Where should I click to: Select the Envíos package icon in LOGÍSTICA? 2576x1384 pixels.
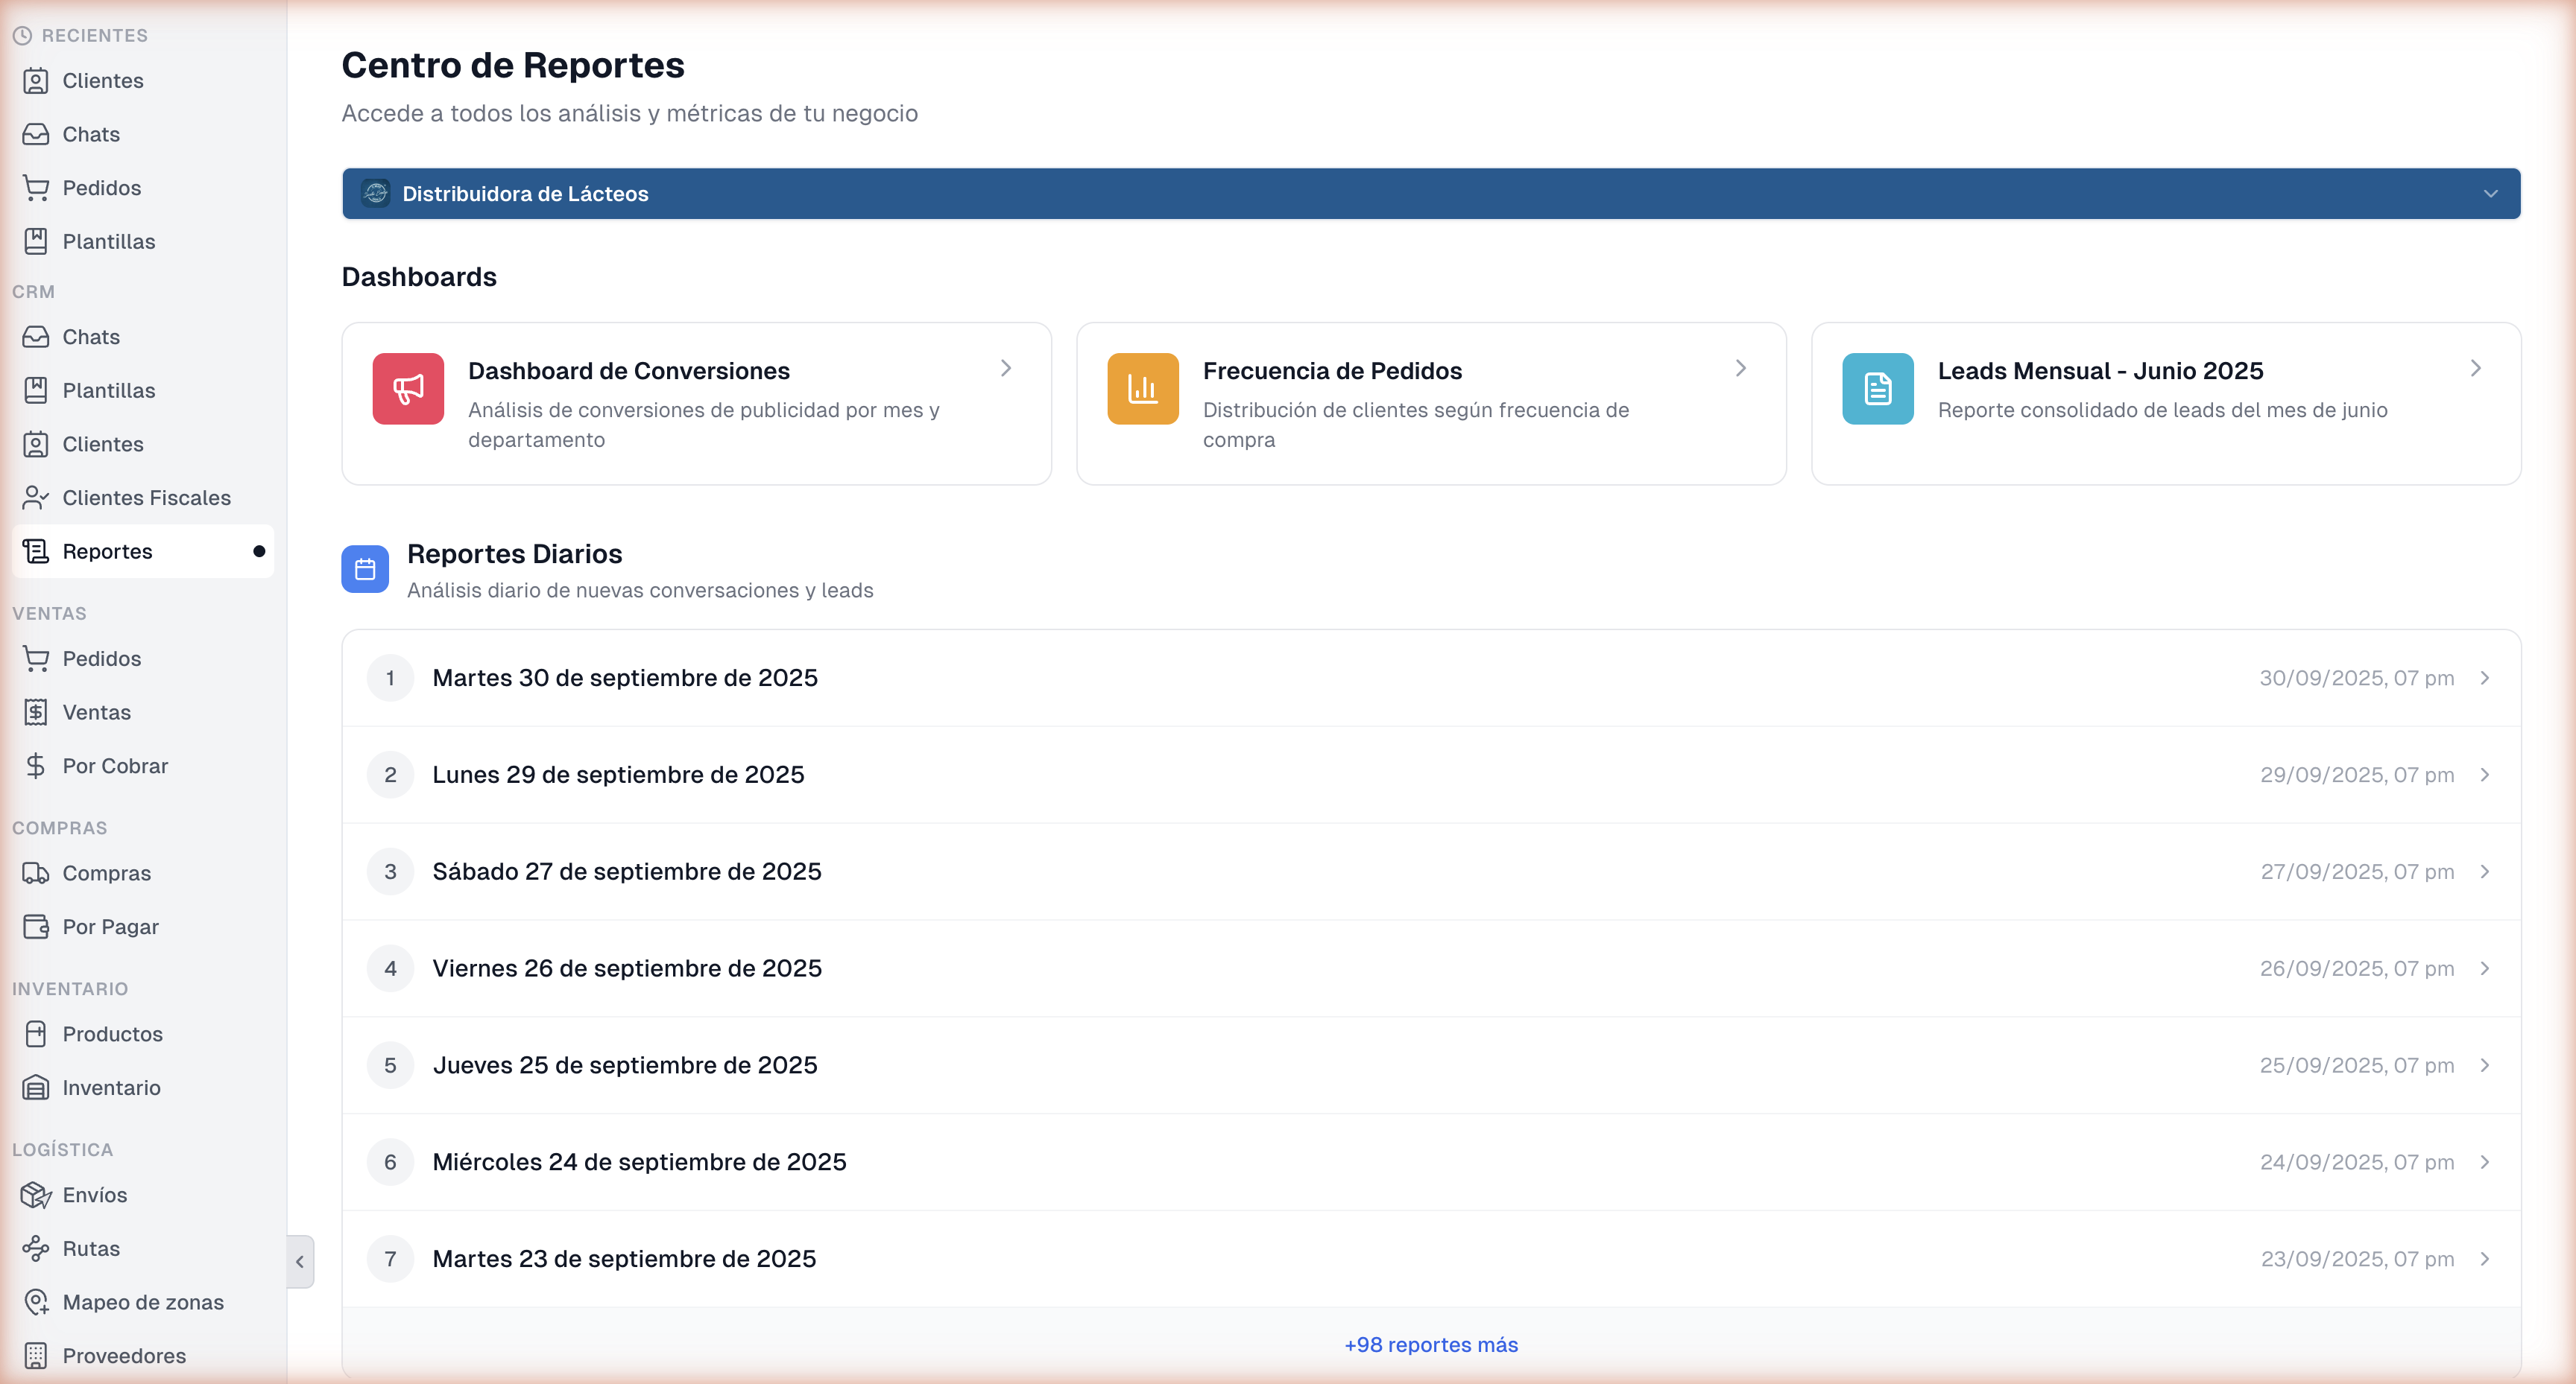click(x=36, y=1194)
